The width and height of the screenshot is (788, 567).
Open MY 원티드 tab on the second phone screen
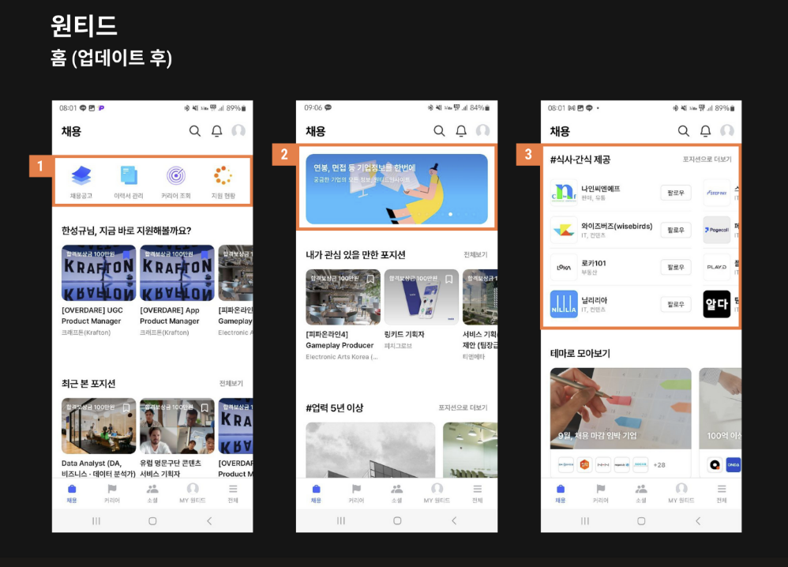pos(437,493)
